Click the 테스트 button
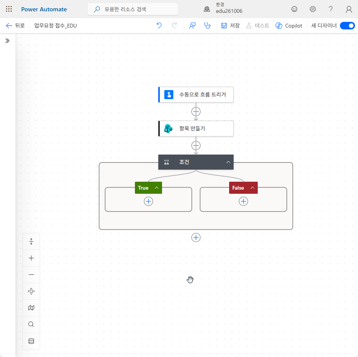The image size is (358, 357). tap(257, 26)
